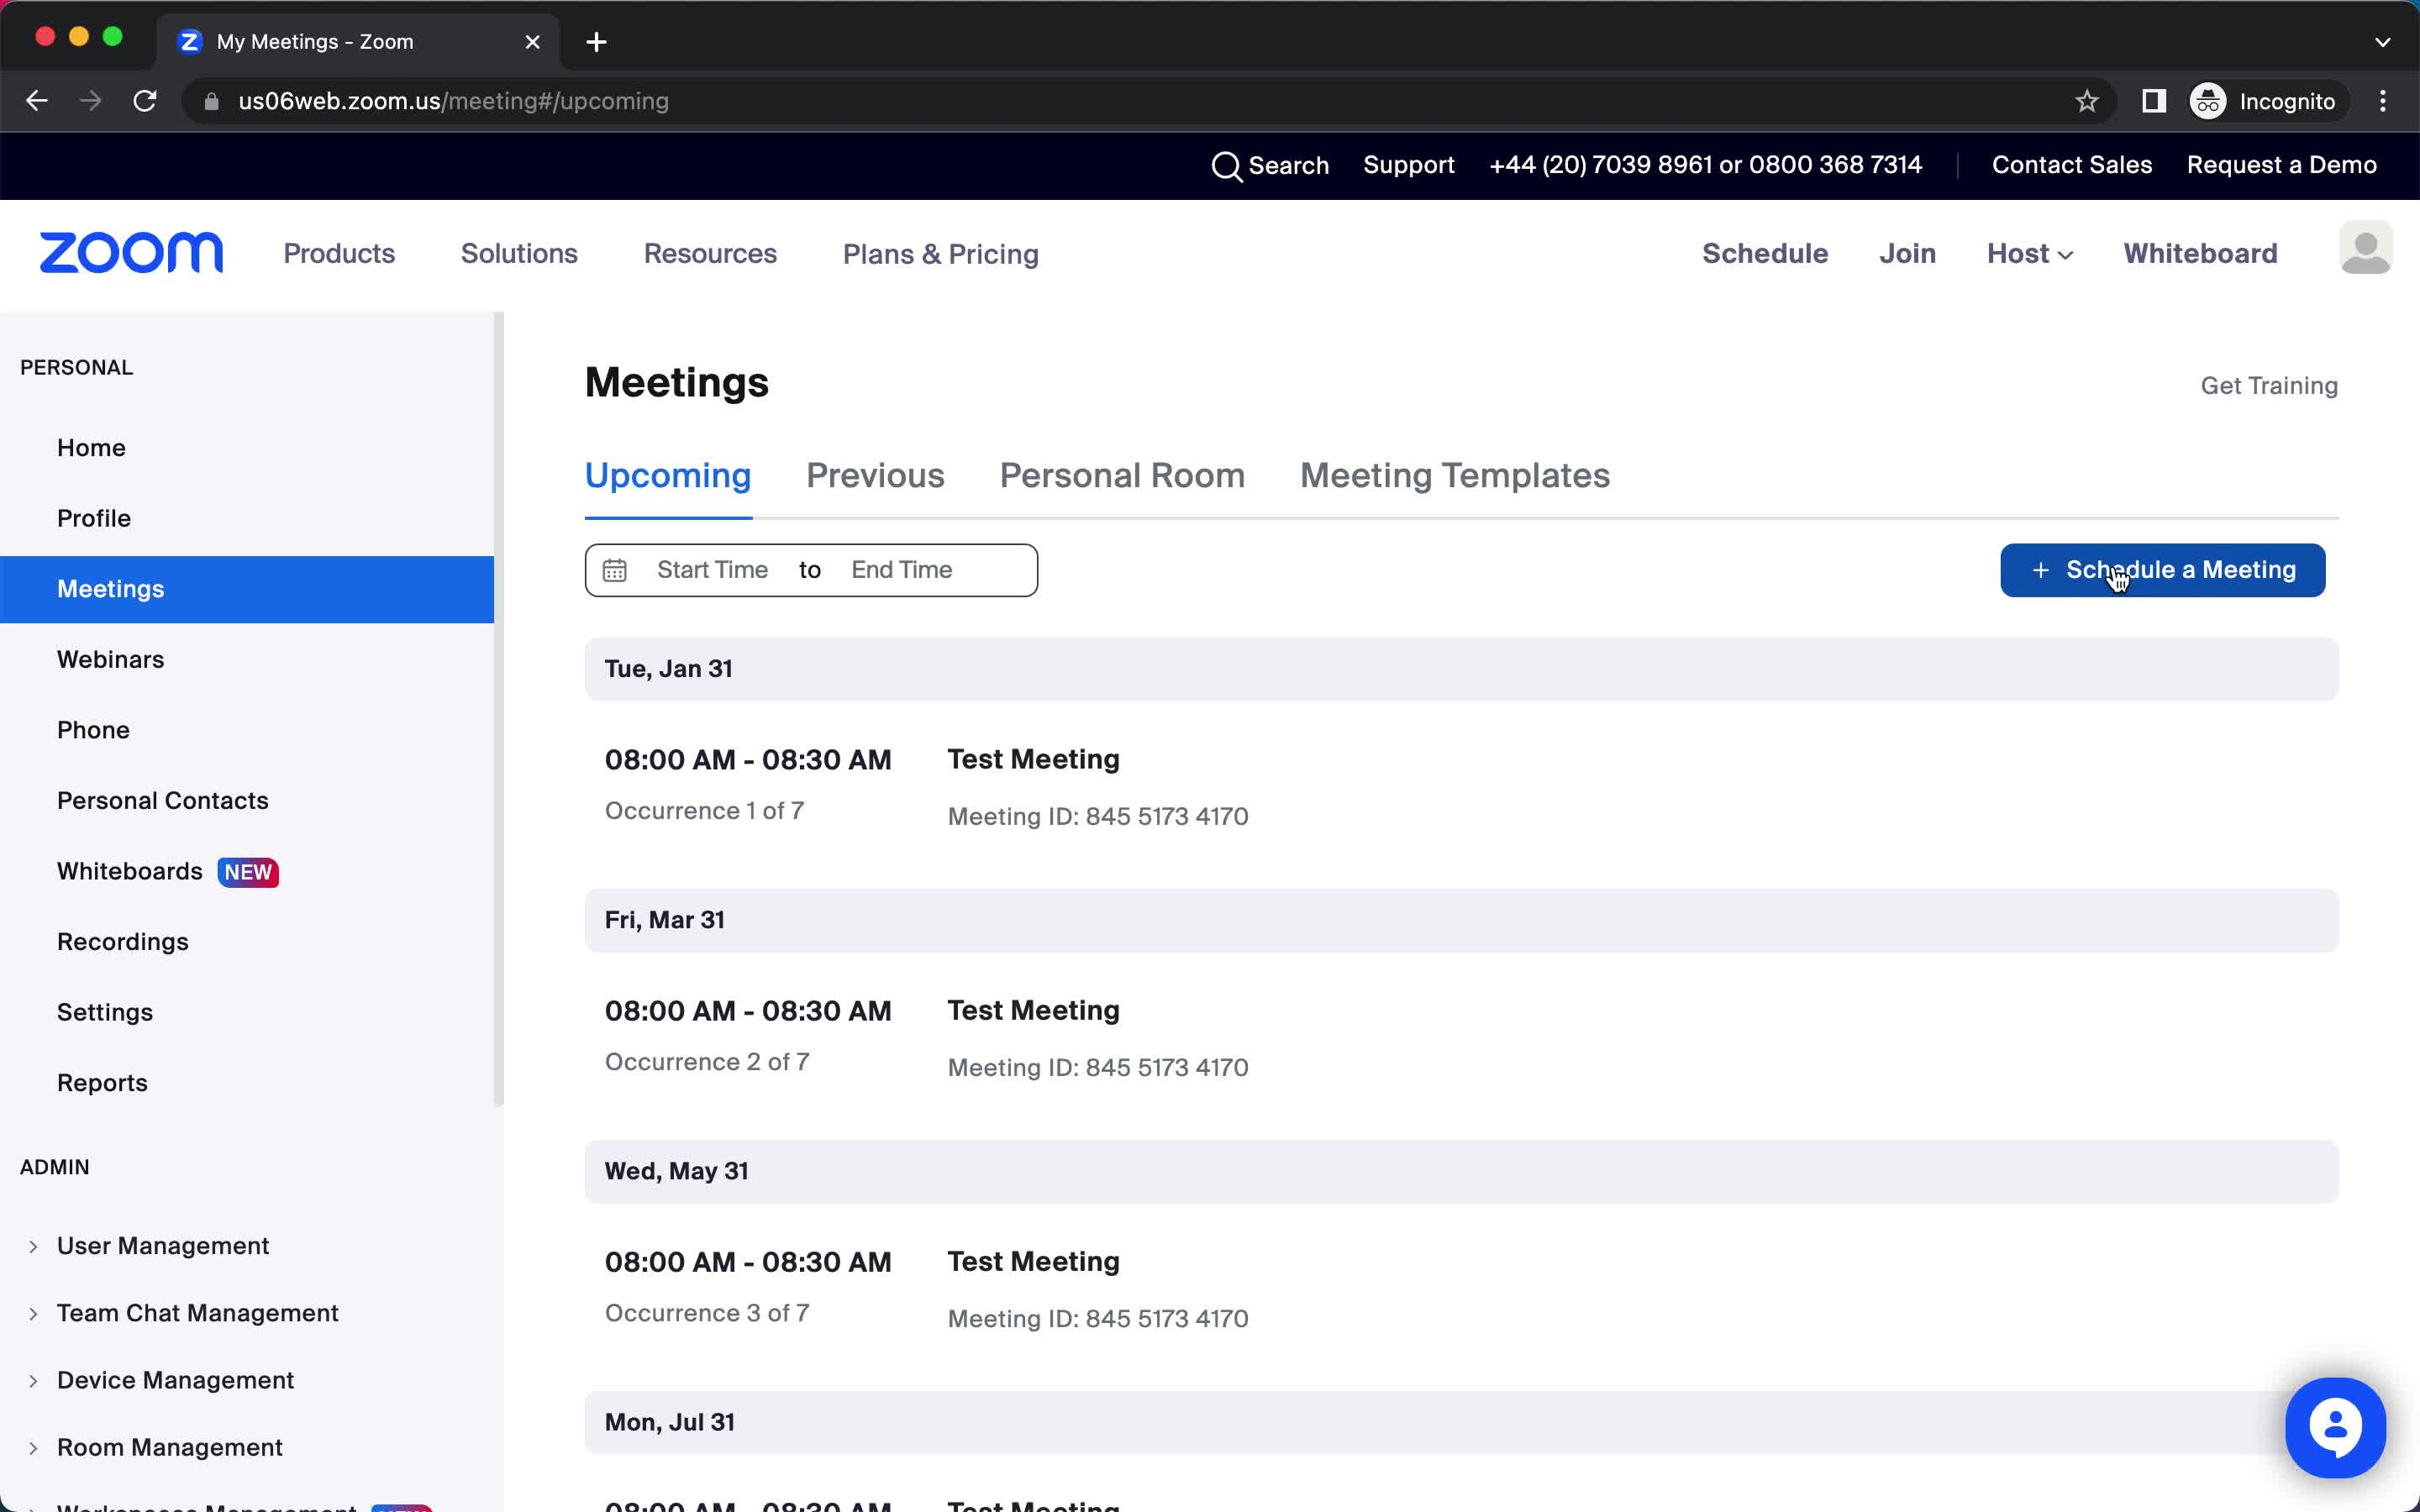Expand Device Management section

pos(33,1380)
